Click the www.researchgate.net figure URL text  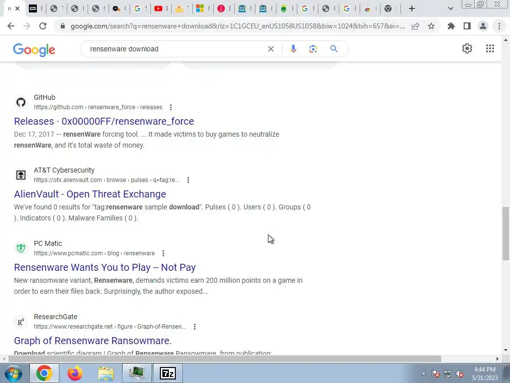[110, 327]
